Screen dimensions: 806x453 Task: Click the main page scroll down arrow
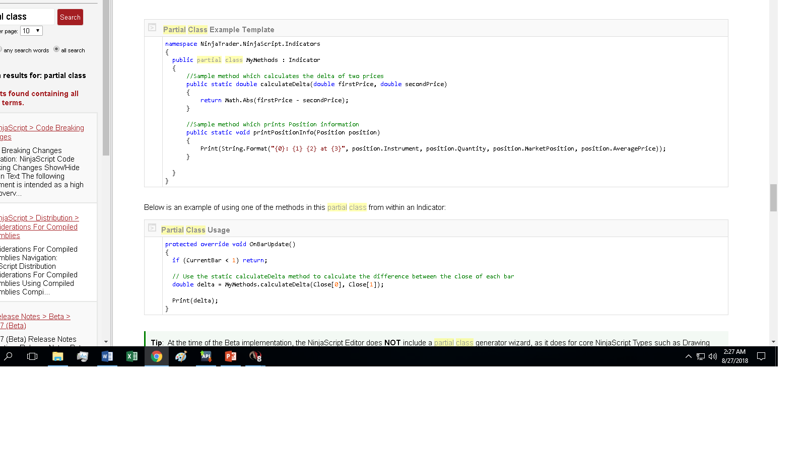[x=773, y=342]
